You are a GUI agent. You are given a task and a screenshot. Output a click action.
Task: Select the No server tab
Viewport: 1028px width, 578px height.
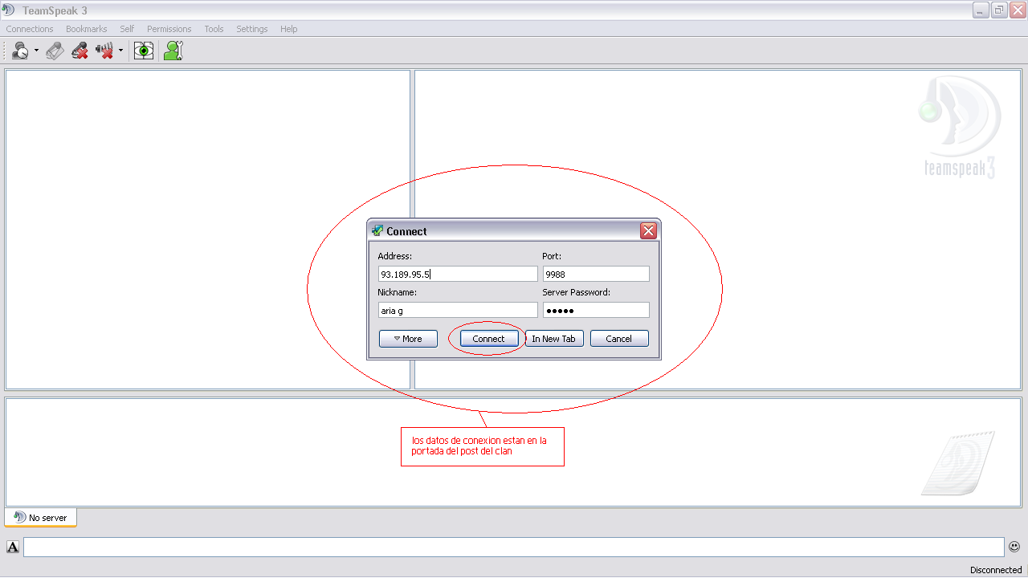coord(40,518)
